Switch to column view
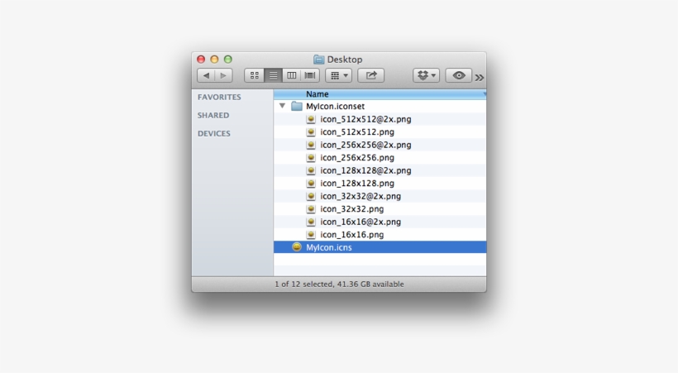The image size is (678, 373). pyautogui.click(x=291, y=75)
